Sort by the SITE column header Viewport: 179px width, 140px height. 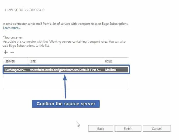pyautogui.click(x=33, y=61)
